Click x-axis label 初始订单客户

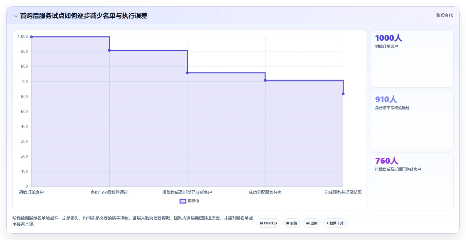(x=31, y=193)
